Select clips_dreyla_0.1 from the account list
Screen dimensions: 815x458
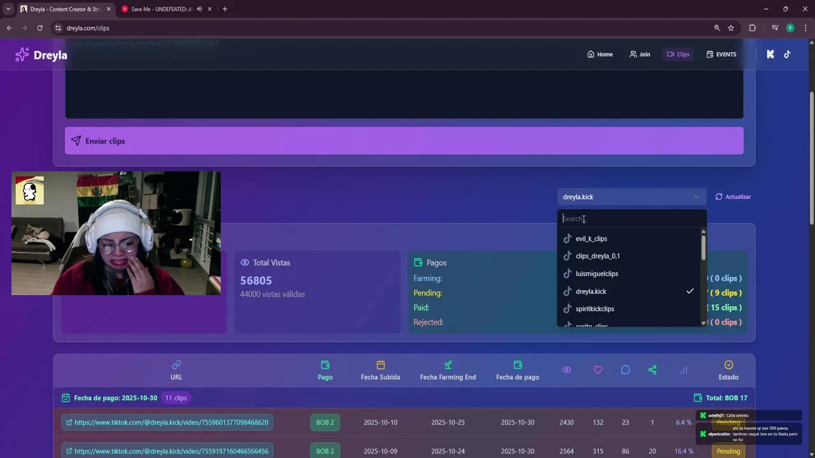[x=628, y=256]
